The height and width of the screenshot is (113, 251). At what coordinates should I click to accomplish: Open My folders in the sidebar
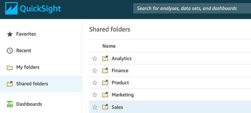(41, 67)
